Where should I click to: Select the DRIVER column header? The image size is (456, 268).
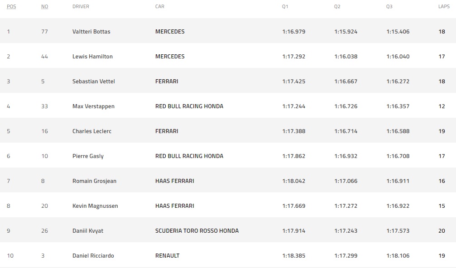coord(81,6)
